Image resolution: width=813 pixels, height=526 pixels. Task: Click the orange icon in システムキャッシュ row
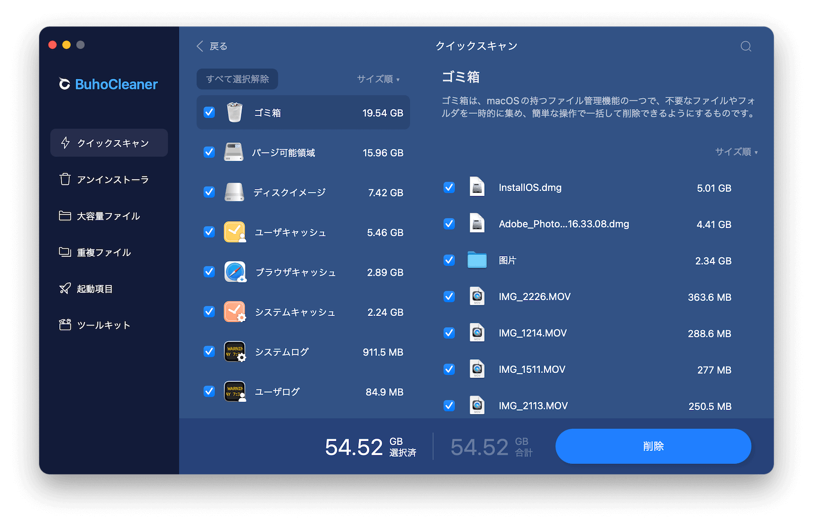point(235,312)
